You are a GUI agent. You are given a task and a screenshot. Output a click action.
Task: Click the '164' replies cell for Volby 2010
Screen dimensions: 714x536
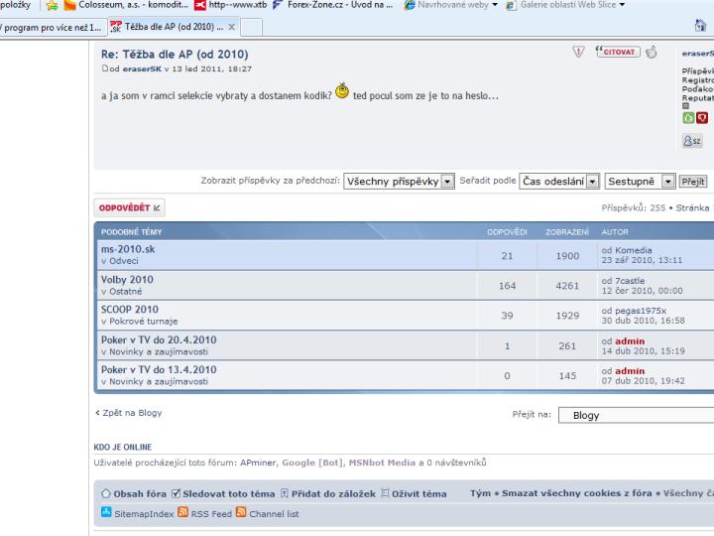point(508,286)
